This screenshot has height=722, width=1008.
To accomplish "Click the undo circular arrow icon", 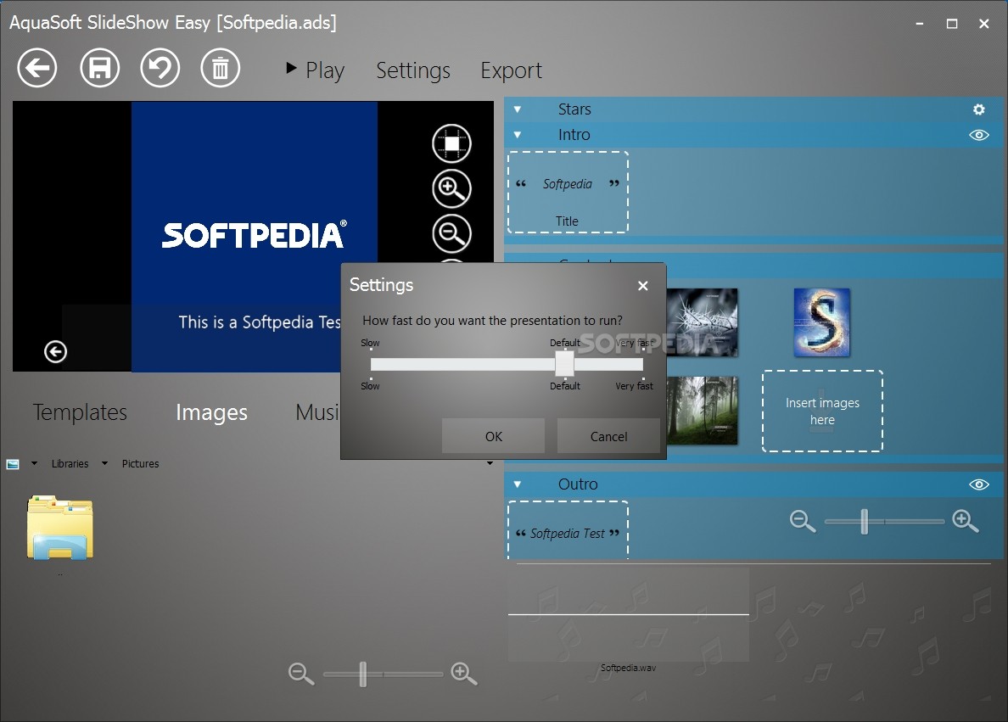I will (x=160, y=68).
